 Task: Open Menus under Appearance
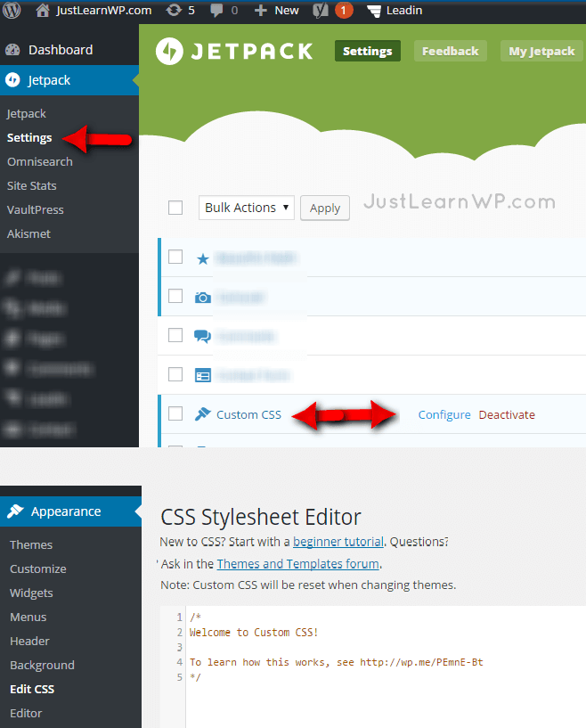[28, 617]
